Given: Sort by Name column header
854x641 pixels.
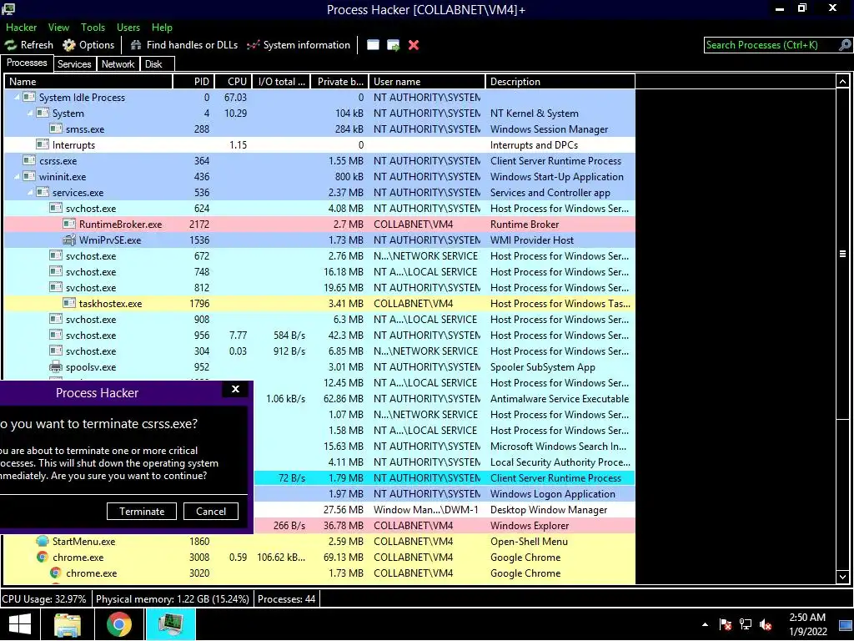Looking at the screenshot, I should (88, 82).
